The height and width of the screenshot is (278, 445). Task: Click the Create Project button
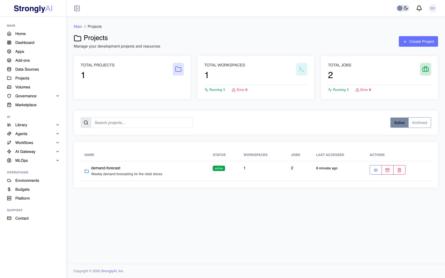click(418, 41)
